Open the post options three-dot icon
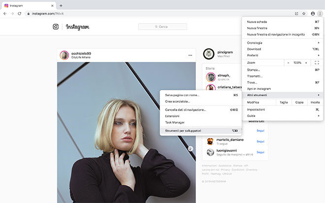 pyautogui.click(x=190, y=56)
